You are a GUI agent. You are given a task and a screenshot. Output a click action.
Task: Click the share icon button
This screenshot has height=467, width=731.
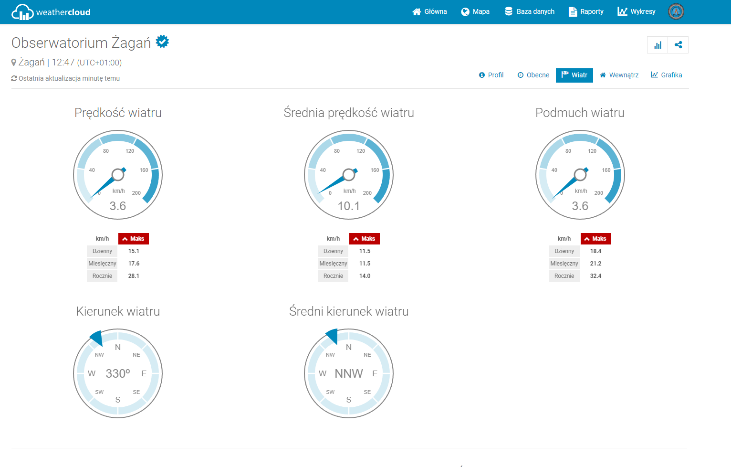[x=678, y=45]
